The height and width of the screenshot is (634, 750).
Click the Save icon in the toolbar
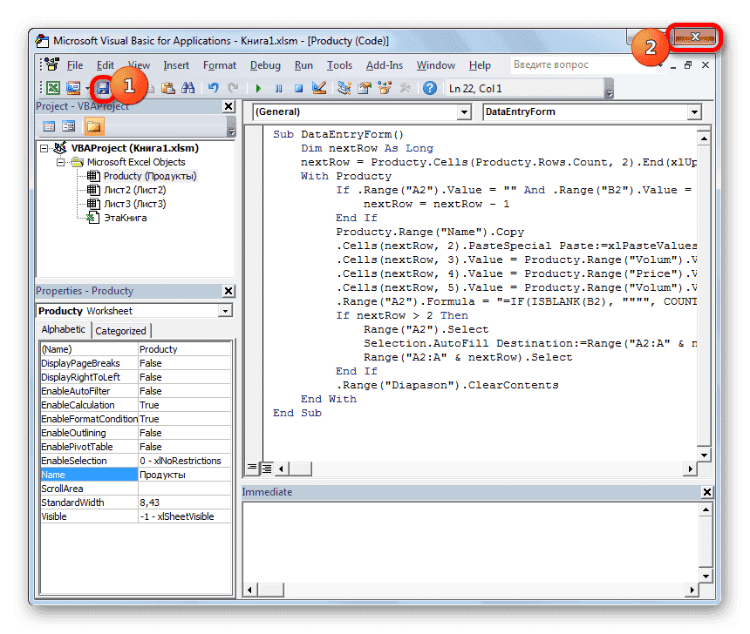(x=103, y=88)
